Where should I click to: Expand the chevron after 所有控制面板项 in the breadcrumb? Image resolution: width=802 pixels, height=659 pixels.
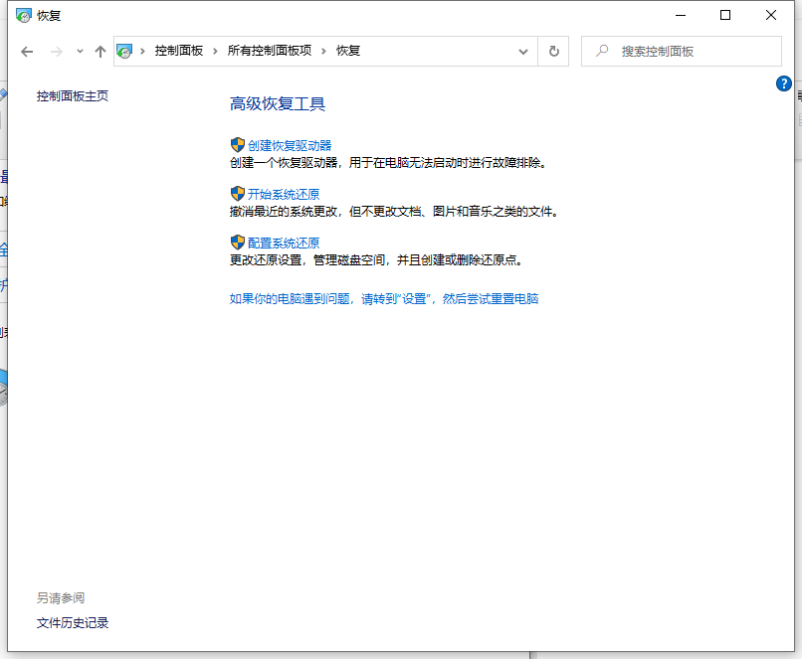(x=323, y=51)
